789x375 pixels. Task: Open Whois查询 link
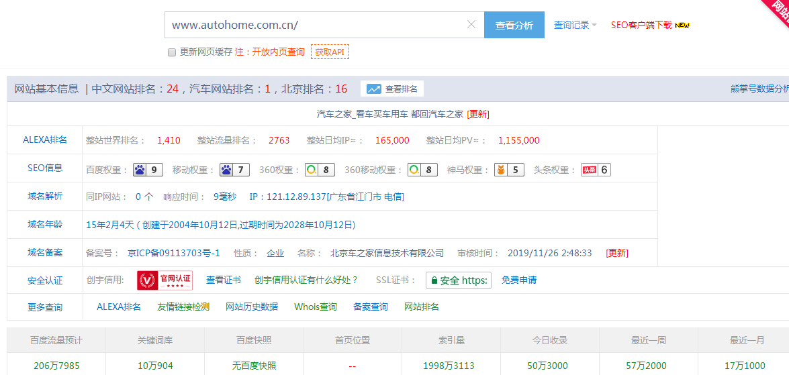pos(316,307)
